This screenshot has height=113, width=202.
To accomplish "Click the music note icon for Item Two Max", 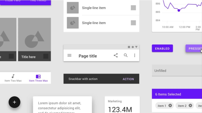I will point(13,76).
